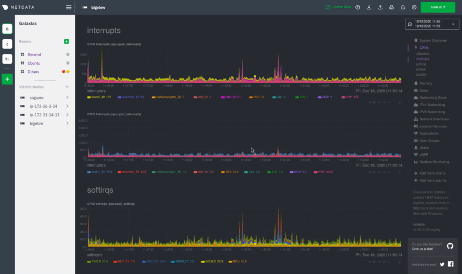Select ip-172-31-14-13 in visited nodes

coord(45,115)
